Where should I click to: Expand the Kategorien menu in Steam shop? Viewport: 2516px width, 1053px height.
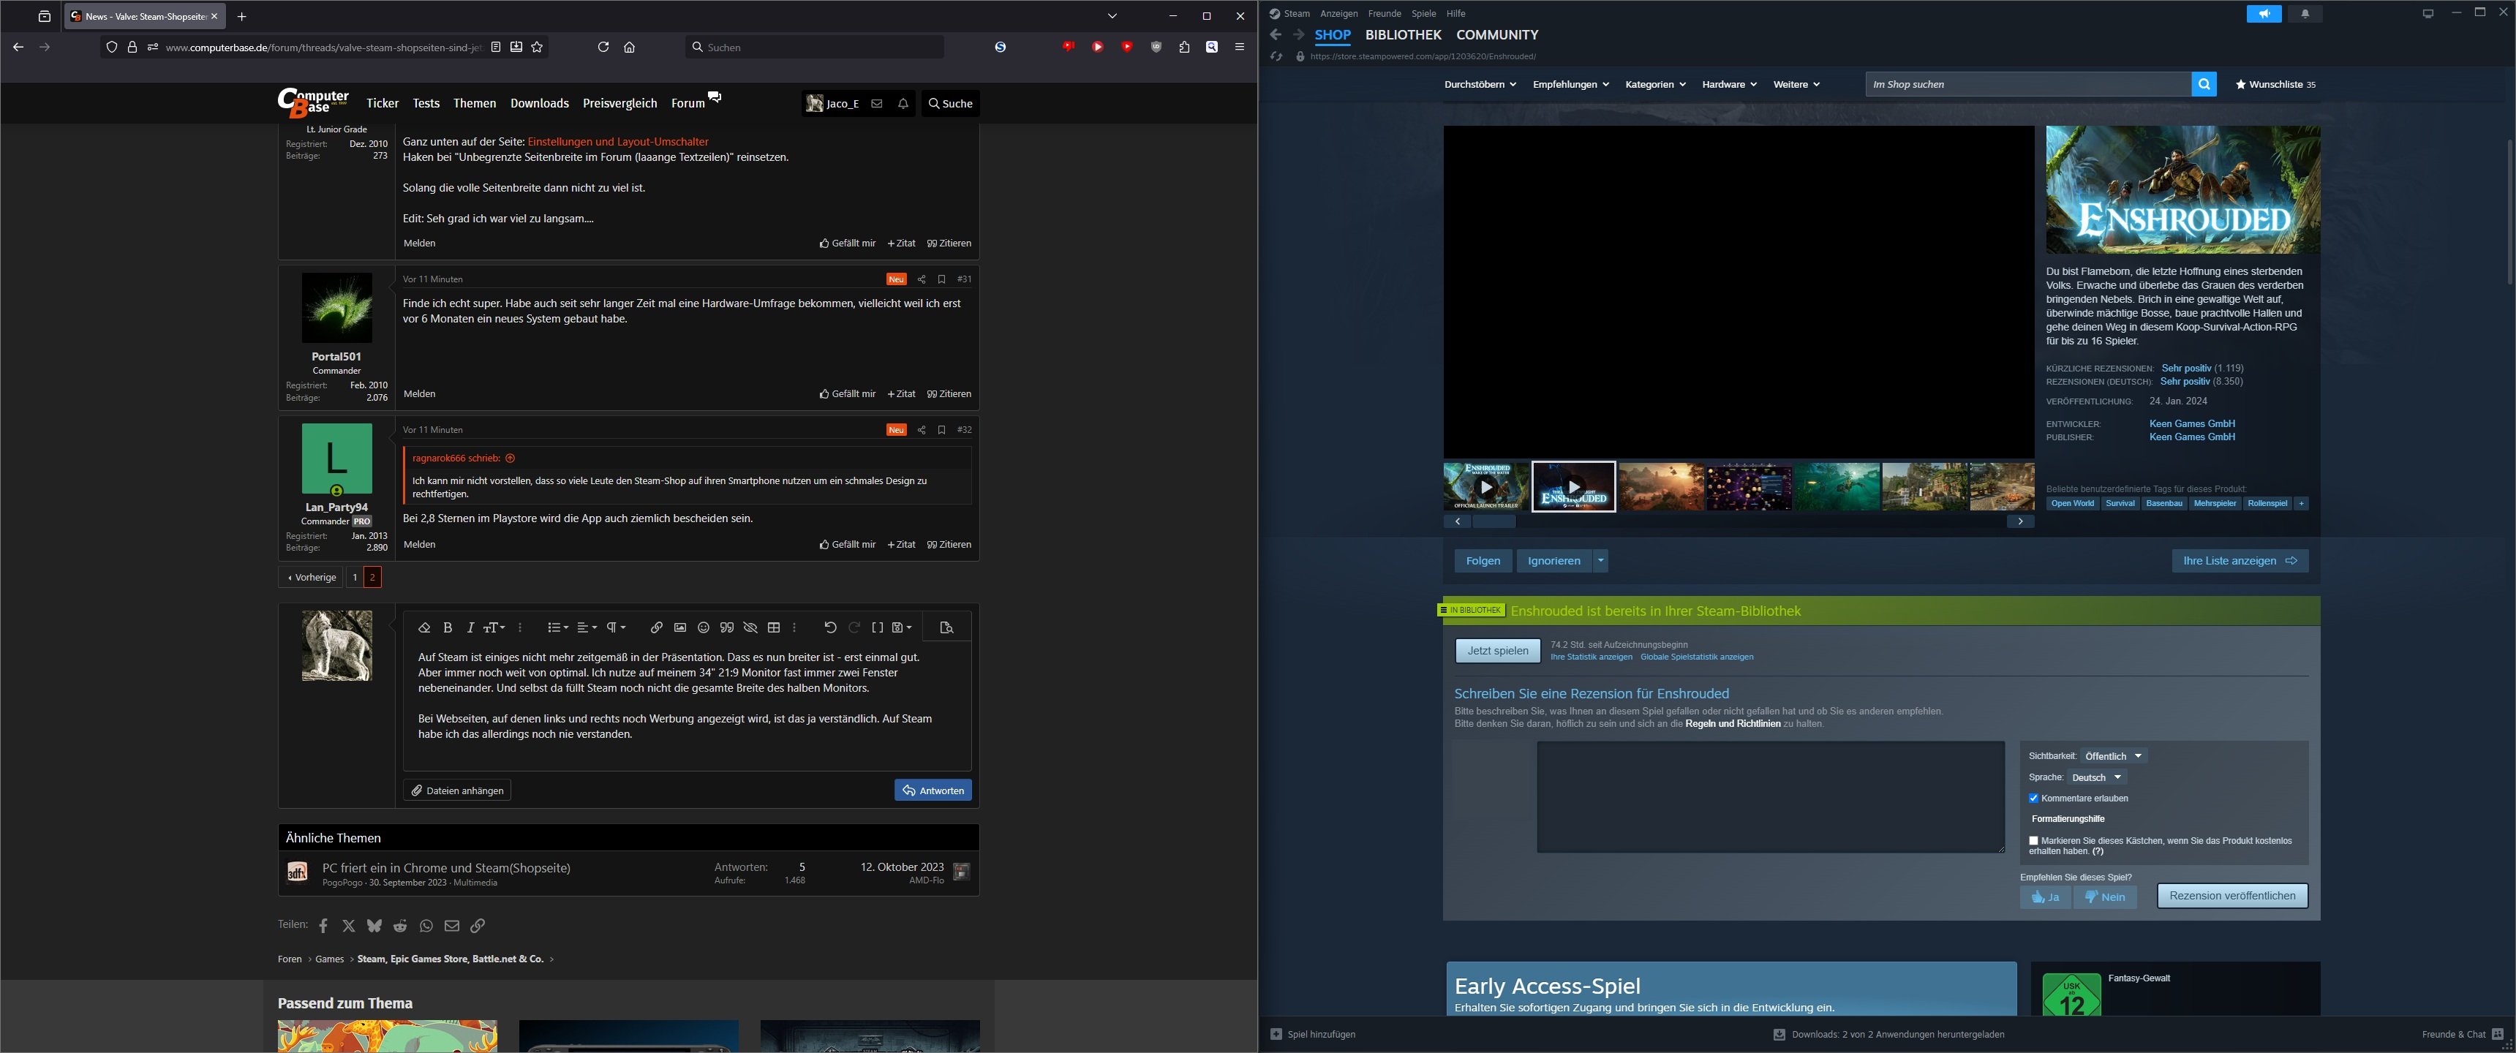coord(1654,84)
